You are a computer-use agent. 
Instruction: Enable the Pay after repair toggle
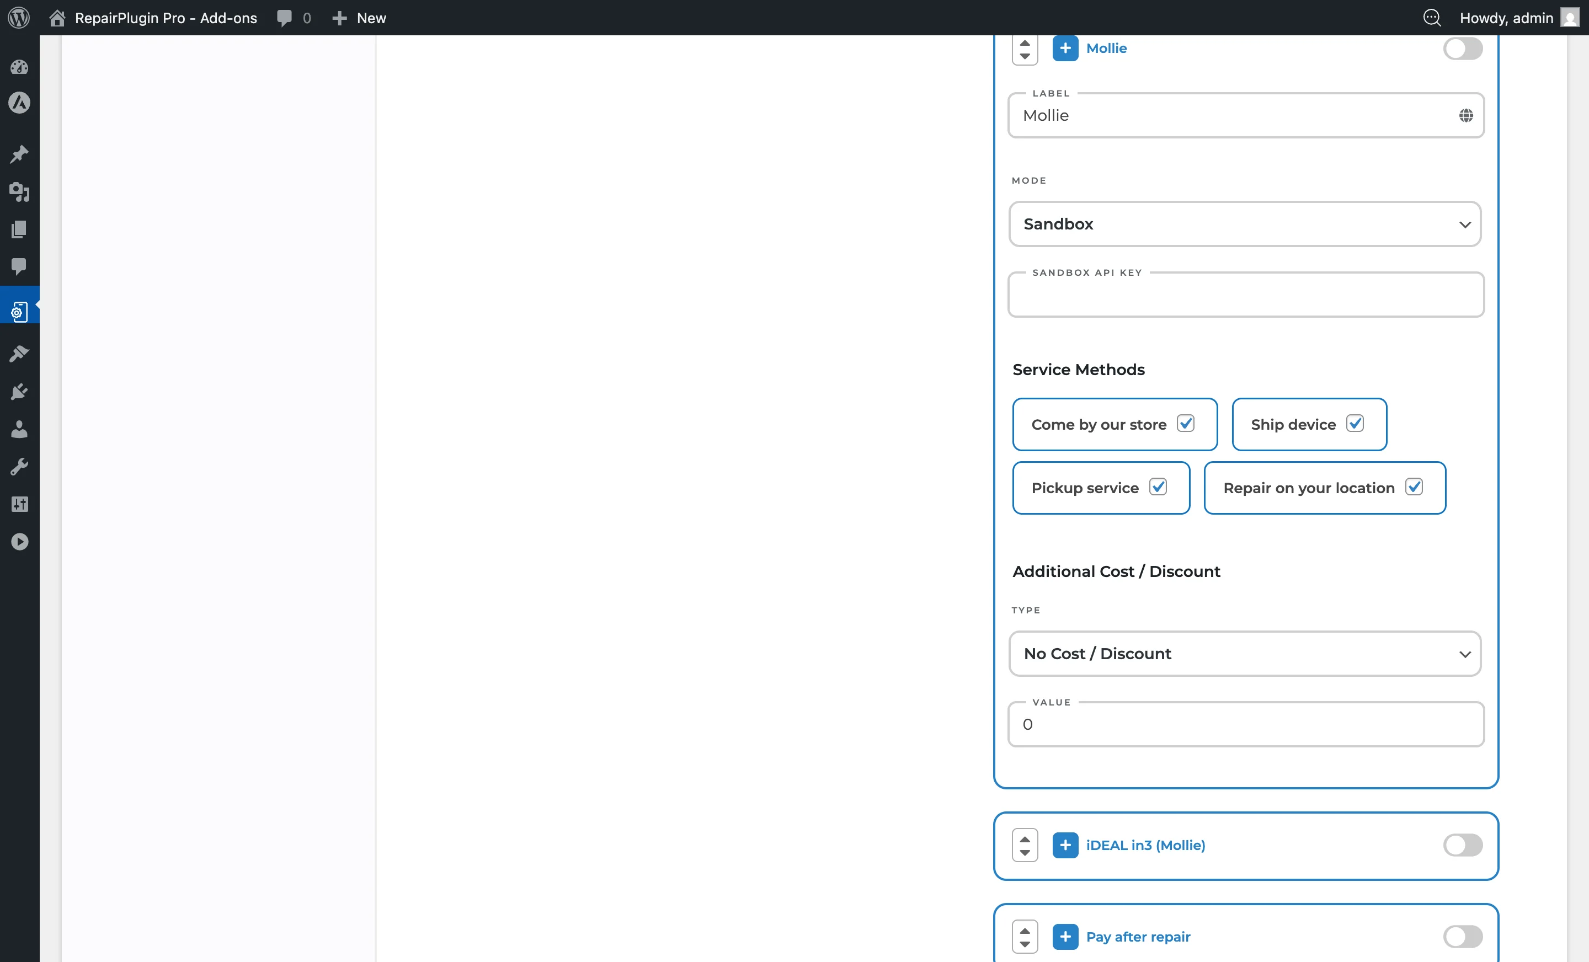pyautogui.click(x=1463, y=937)
